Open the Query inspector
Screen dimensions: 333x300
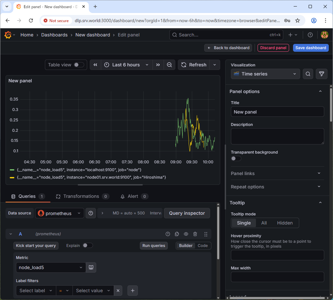(x=187, y=213)
